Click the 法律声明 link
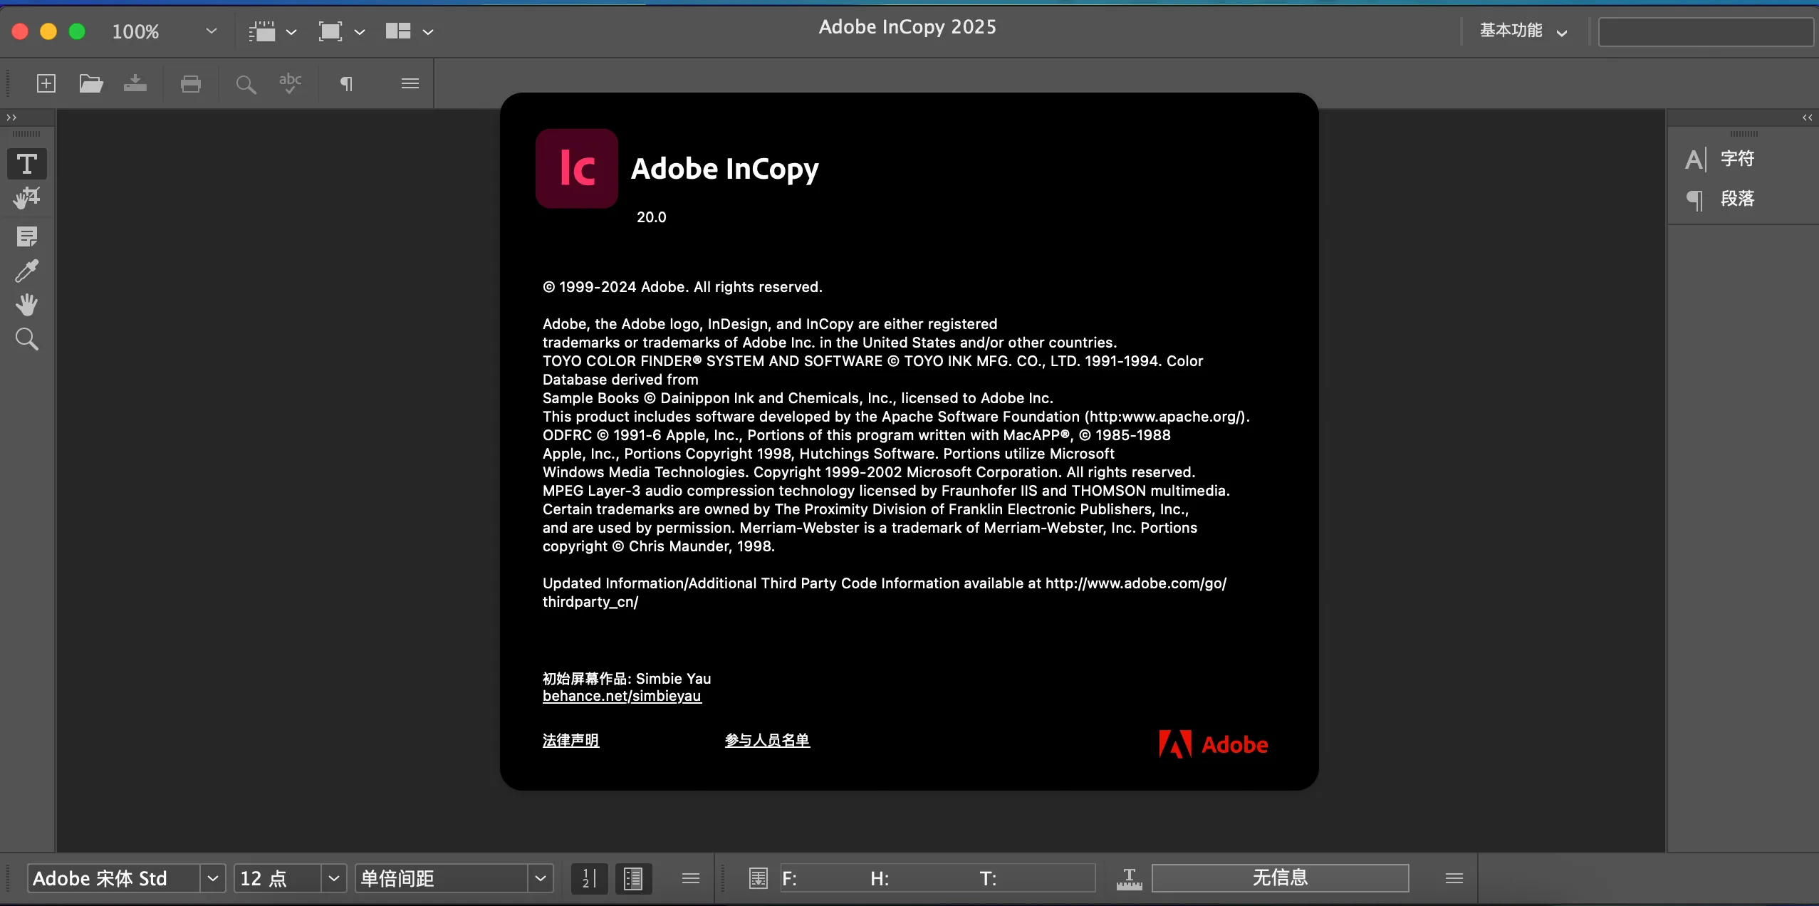Screen dimensions: 1819x906 [570, 740]
